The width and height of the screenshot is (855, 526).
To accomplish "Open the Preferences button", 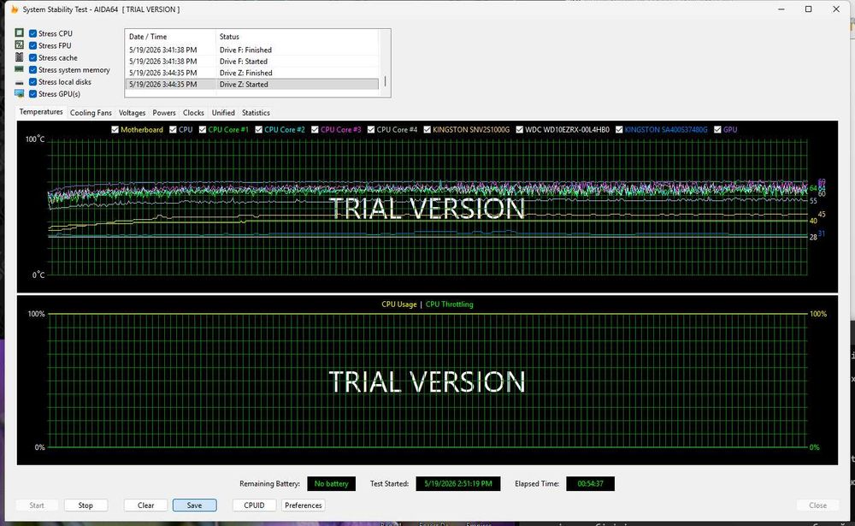I will [304, 505].
